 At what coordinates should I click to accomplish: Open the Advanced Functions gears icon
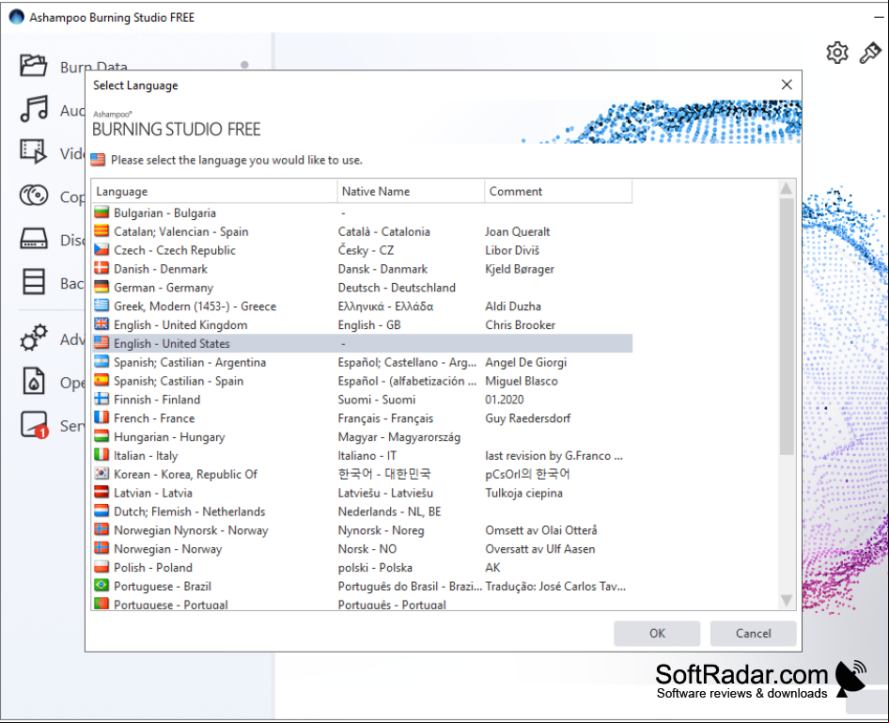pyautogui.click(x=34, y=338)
